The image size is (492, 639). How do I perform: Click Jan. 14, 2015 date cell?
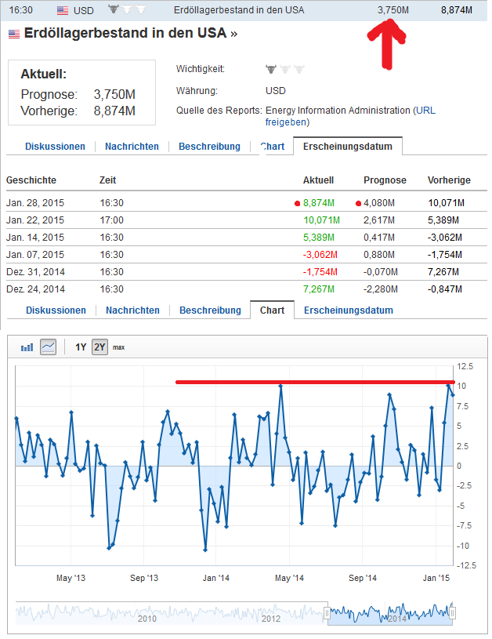(35, 238)
